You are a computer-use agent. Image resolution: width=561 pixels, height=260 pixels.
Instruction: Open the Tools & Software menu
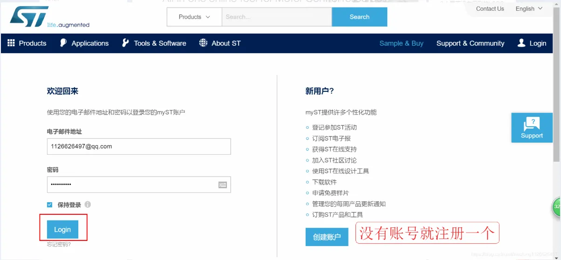point(160,43)
